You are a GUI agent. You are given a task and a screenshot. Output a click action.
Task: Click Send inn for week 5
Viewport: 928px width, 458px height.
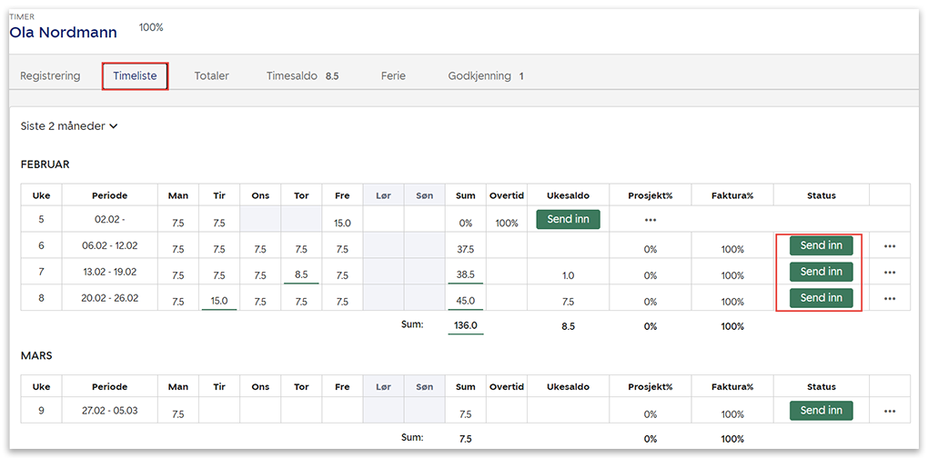click(x=568, y=219)
